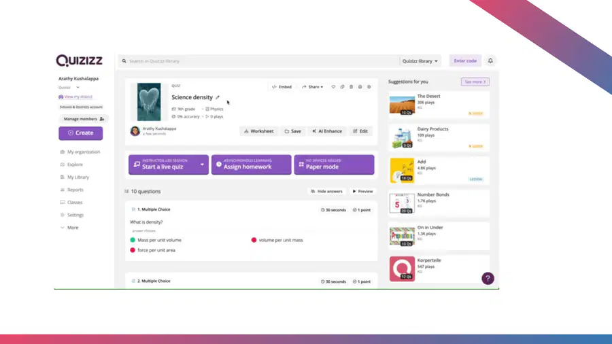This screenshot has width=612, height=344.
Task: Click the Science density cover thumbnail
Action: (x=149, y=102)
